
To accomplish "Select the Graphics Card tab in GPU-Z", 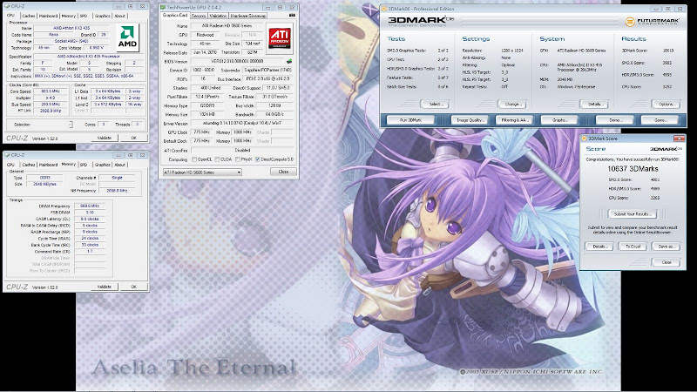I will [x=175, y=15].
